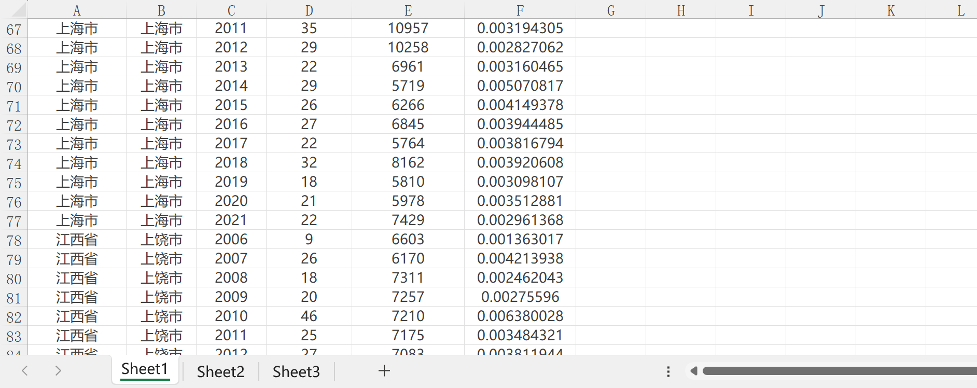
Task: Click cell with value 6961
Action: (x=408, y=66)
